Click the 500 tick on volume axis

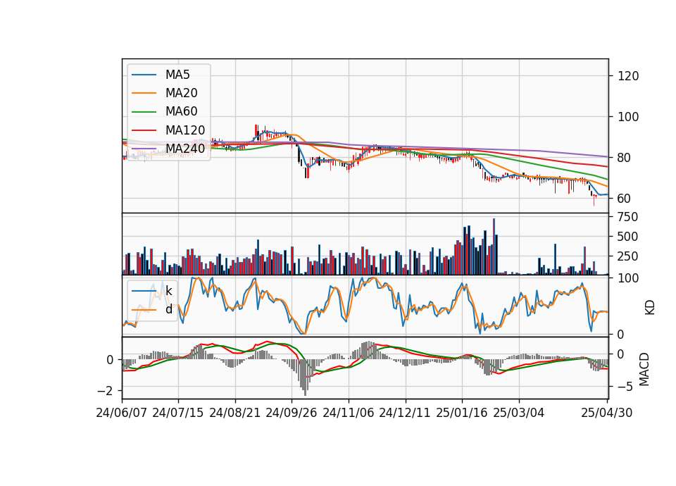pos(628,237)
